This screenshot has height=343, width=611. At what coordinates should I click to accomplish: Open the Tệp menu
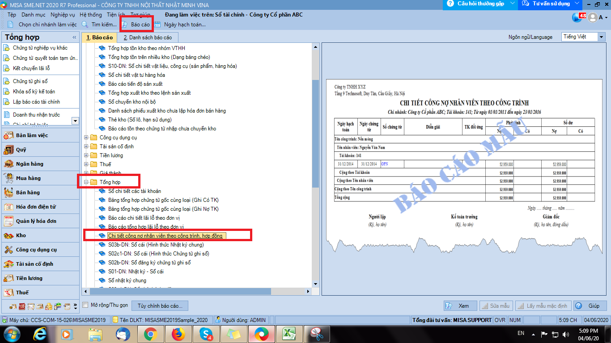pos(12,15)
